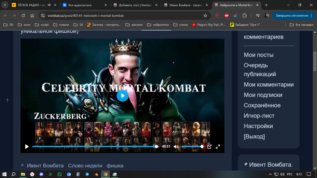Close the Нейросети и Mortal Kombat tab

click(257, 5)
